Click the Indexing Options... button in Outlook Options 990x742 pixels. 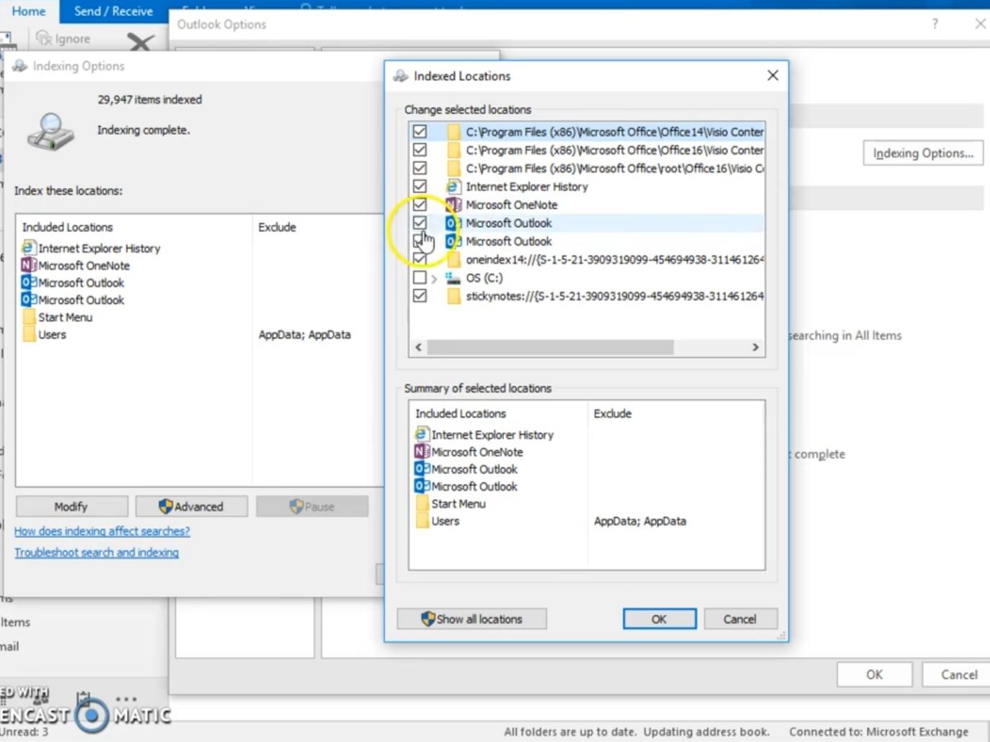pos(923,153)
